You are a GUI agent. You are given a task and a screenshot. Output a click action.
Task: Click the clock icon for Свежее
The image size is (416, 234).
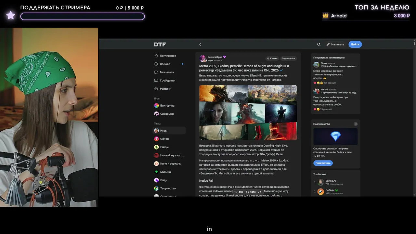[x=156, y=64]
